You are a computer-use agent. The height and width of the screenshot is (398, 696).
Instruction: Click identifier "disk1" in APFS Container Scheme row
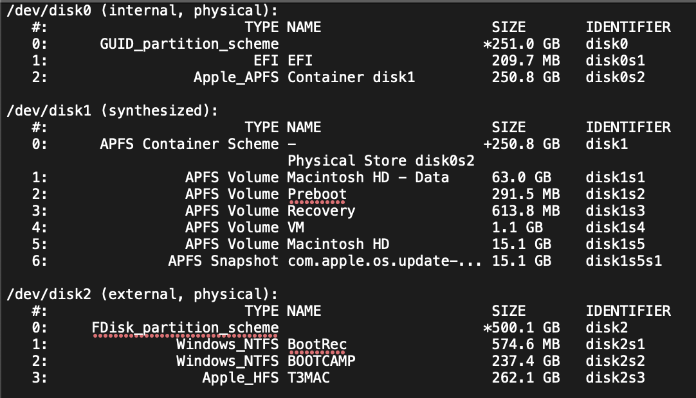tap(607, 144)
